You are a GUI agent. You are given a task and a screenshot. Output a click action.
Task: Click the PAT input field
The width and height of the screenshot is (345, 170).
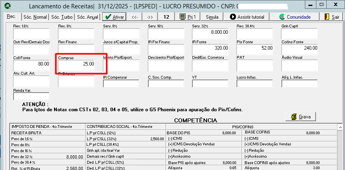pos(255,66)
